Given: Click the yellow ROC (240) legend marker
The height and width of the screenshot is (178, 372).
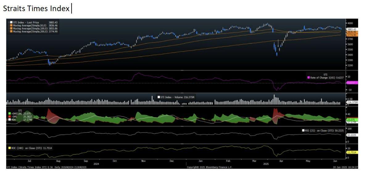Looking at the screenshot, I should pyautogui.click(x=9, y=148).
